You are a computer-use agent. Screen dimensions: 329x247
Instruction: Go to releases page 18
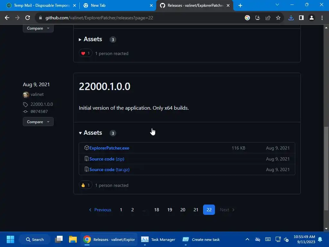tap(156, 210)
